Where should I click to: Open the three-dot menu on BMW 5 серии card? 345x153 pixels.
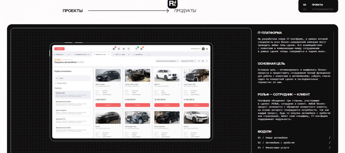click(120, 84)
